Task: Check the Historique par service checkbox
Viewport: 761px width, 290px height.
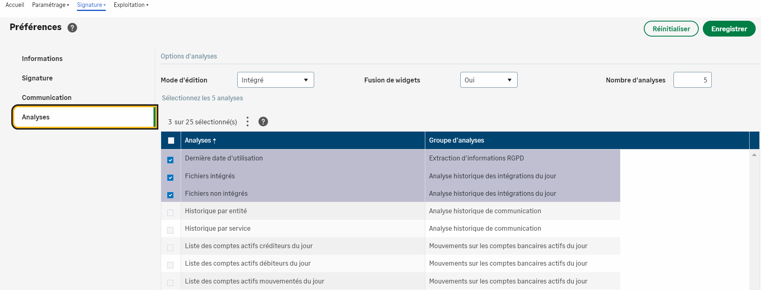Action: [171, 230]
